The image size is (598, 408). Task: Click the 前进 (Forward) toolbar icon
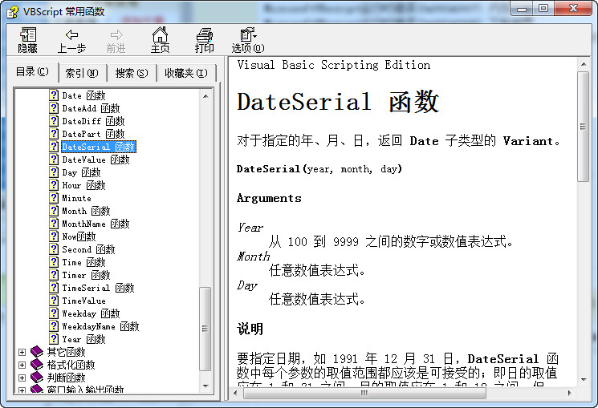[x=116, y=40]
